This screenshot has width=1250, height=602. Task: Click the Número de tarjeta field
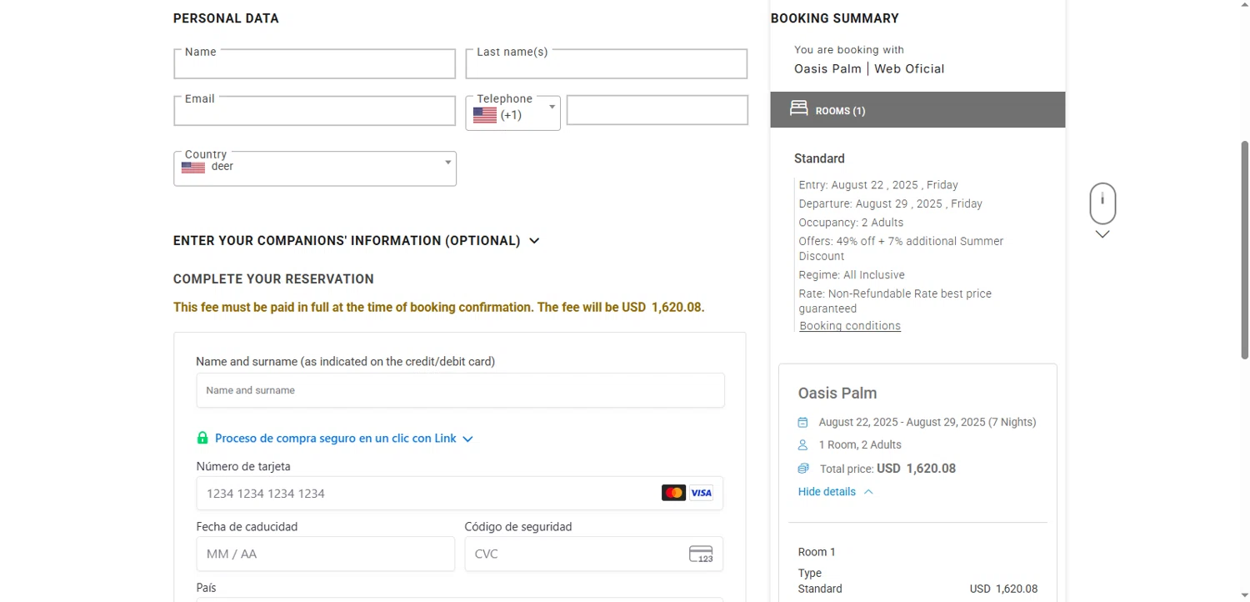pos(460,493)
